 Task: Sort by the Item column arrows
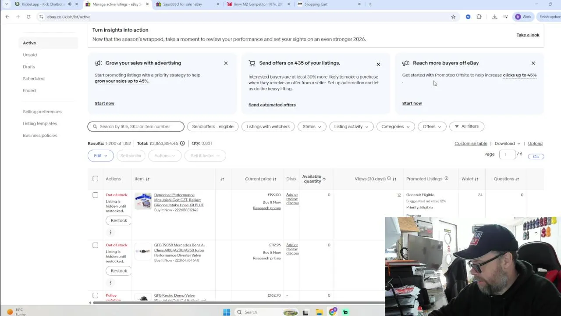click(x=147, y=179)
